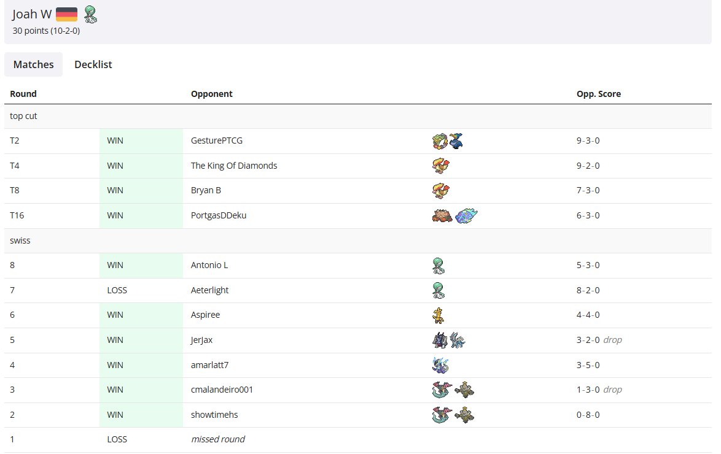Image resolution: width=721 pixels, height=454 pixels.
Task: Open opponent Antonio L's page
Action: click(209, 265)
